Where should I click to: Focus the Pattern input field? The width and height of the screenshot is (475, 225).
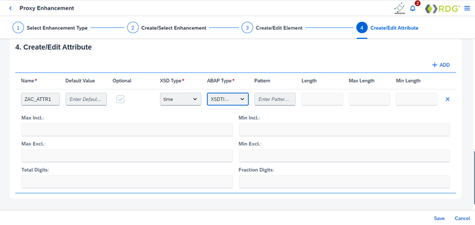(x=275, y=99)
